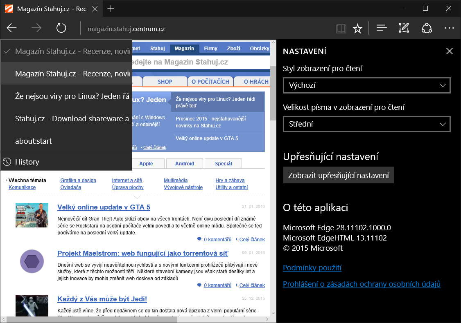This screenshot has width=461, height=323.
Task: Choose 'Stahuj.cz - Download shareware' history entry
Action: coord(66,118)
